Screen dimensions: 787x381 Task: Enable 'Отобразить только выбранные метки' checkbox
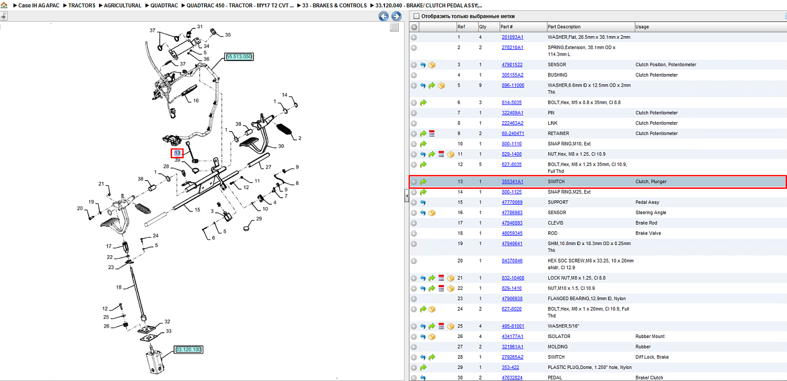(x=416, y=16)
